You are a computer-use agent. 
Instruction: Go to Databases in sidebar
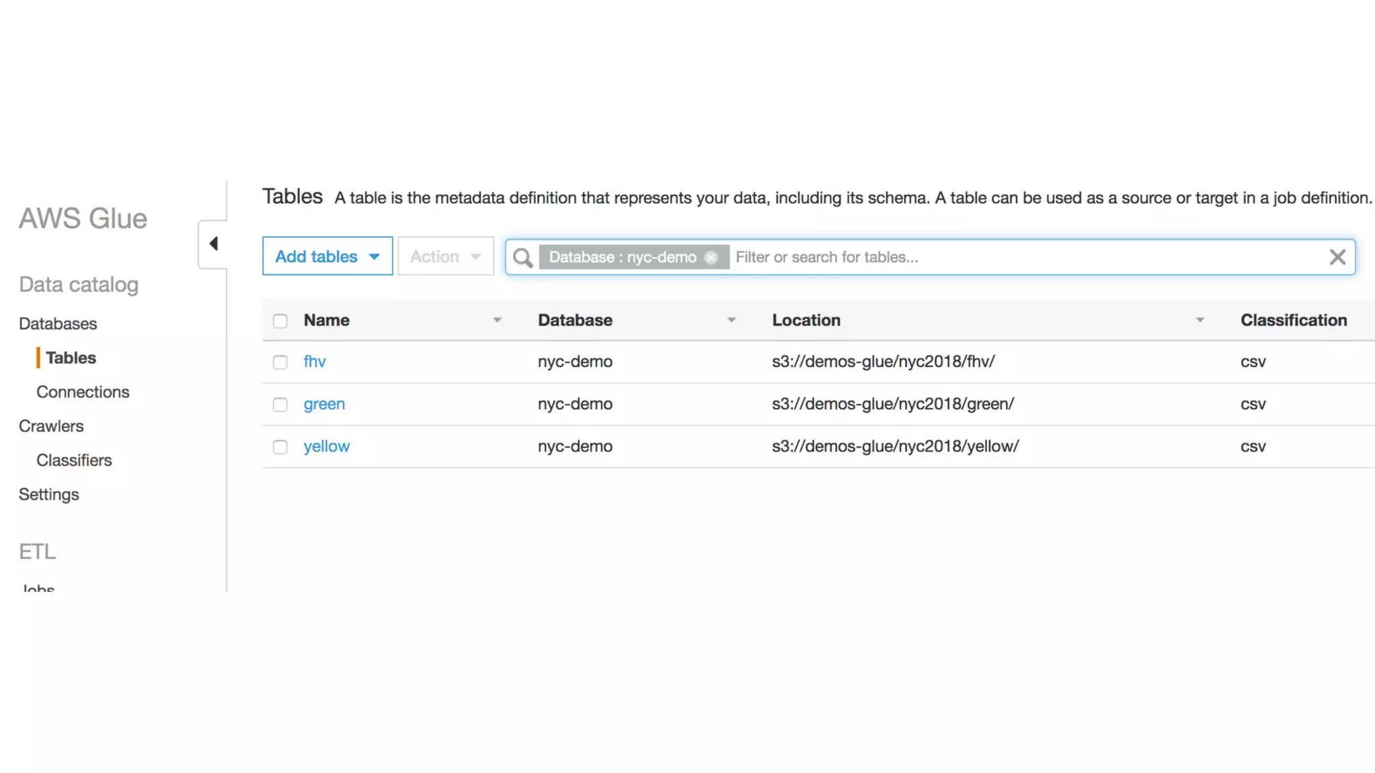coord(58,324)
